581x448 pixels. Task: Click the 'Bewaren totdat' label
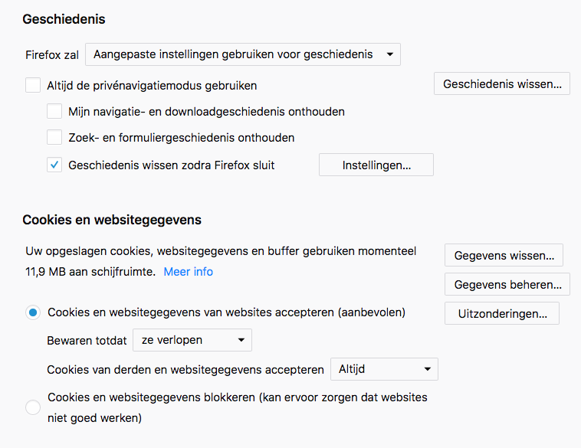click(87, 340)
